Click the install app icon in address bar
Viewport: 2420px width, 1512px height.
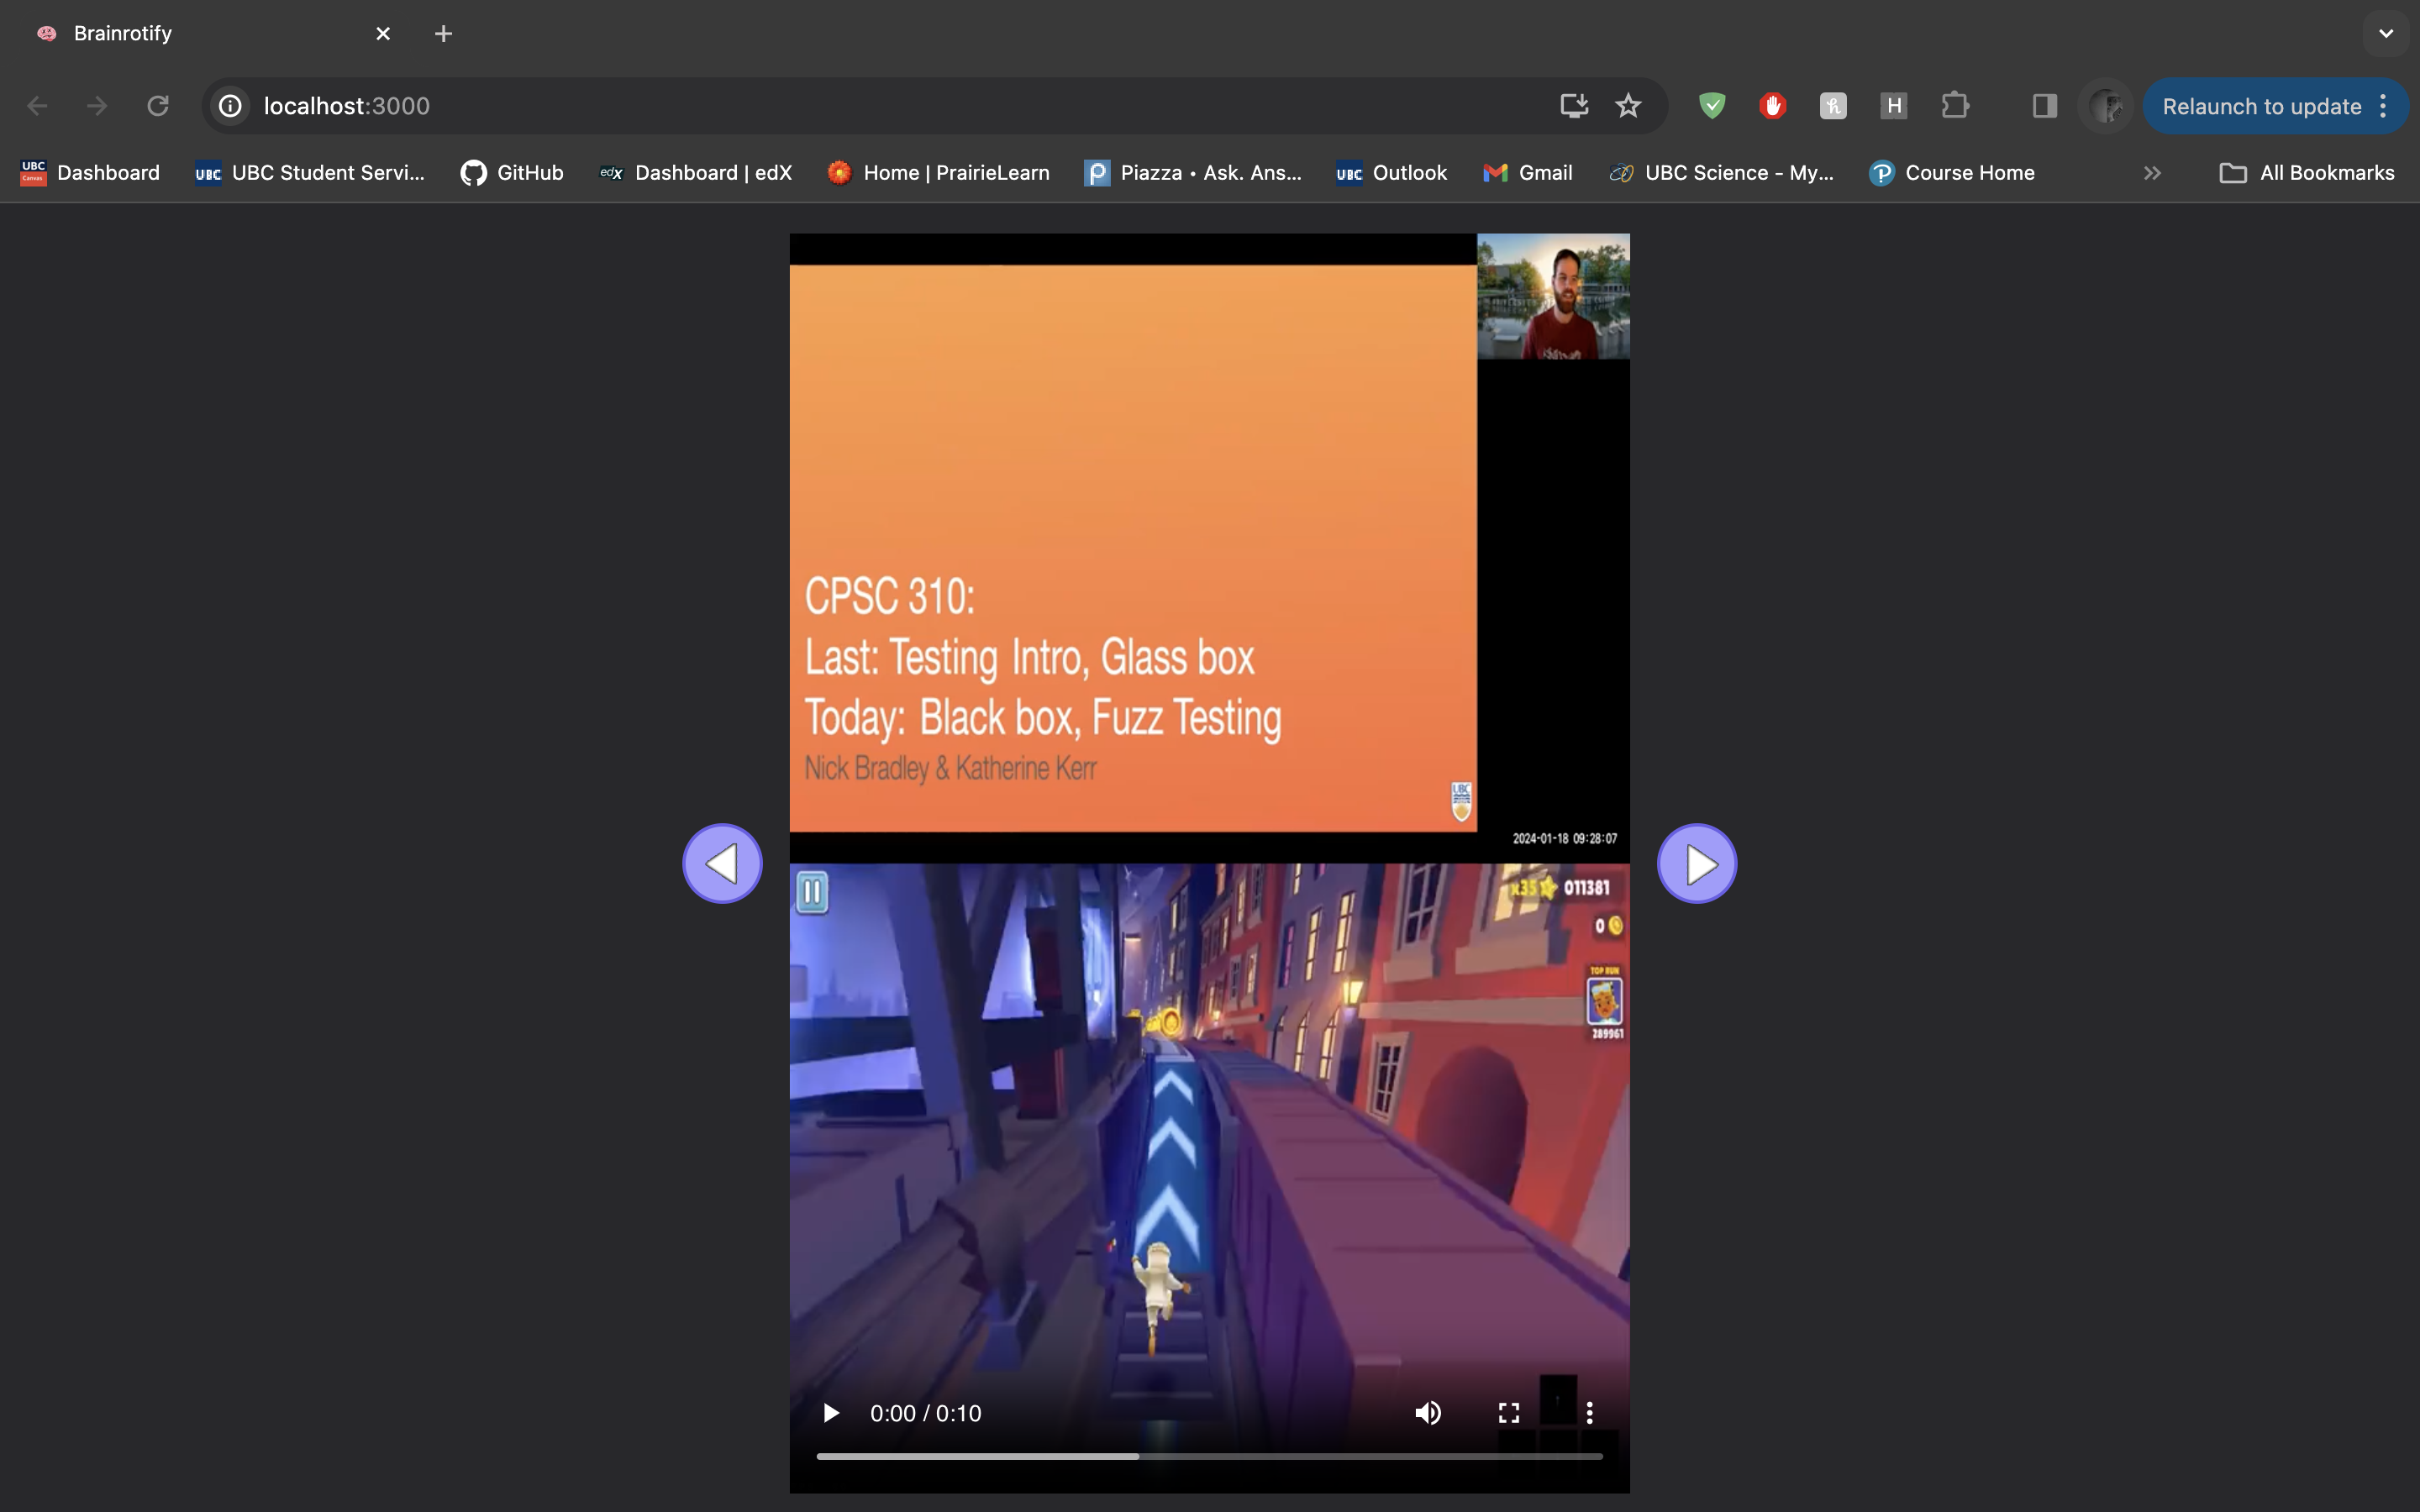pos(1574,106)
